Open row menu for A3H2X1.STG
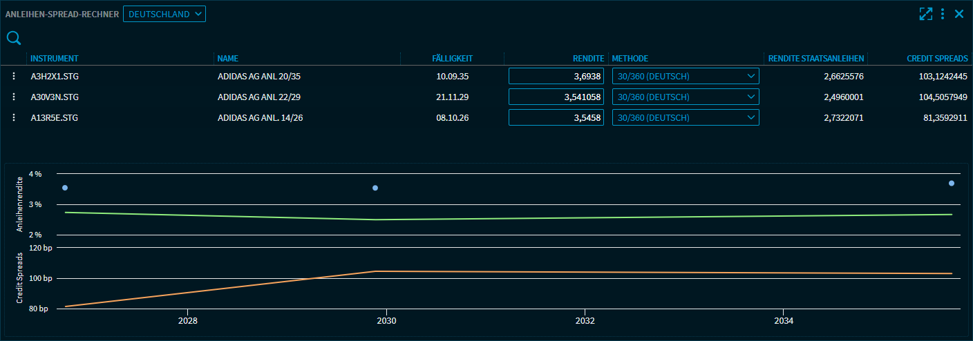The image size is (973, 341). tap(14, 77)
